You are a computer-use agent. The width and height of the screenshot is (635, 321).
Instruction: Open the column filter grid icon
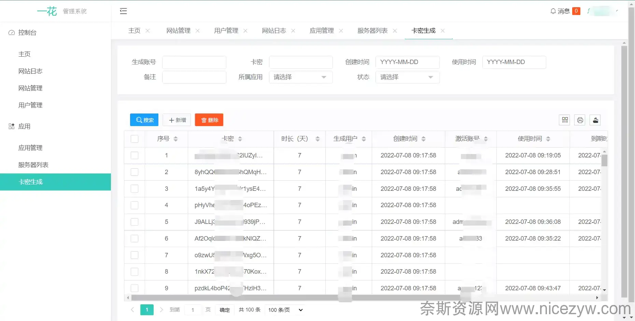click(565, 120)
